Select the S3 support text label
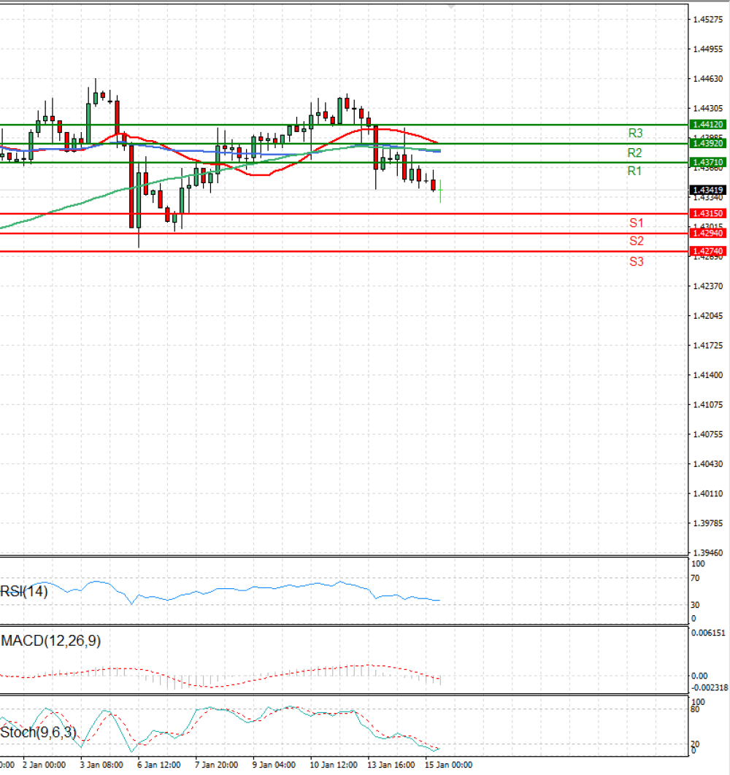730x775 pixels. pyautogui.click(x=637, y=261)
